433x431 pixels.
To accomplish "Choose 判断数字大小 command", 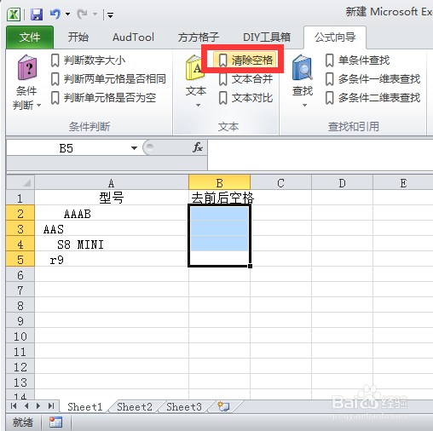I will click(x=88, y=60).
